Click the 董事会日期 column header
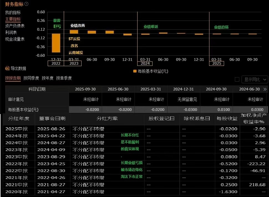The width and height of the screenshot is (269, 197). (52, 118)
